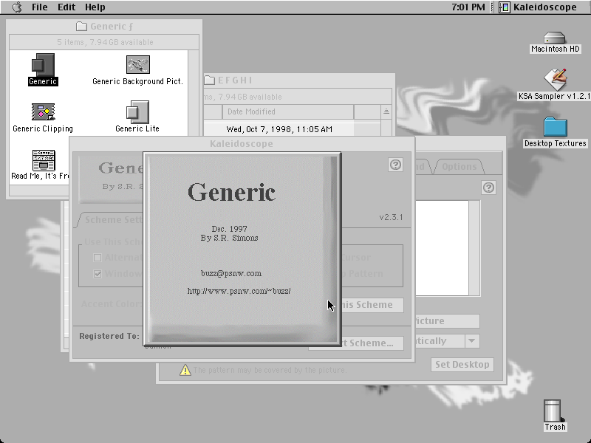Screen dimensions: 591x443
Task: Click the "Registered To:" label
Action: pyautogui.click(x=109, y=336)
